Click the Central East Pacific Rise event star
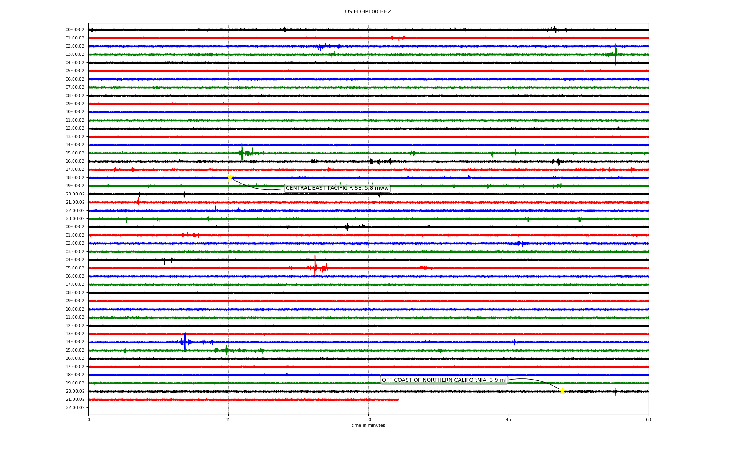Screen dimensions: 737x460 (230, 177)
